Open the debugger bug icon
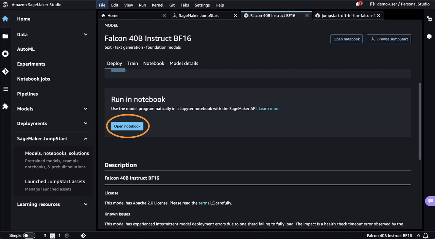The image size is (435, 239). click(429, 36)
